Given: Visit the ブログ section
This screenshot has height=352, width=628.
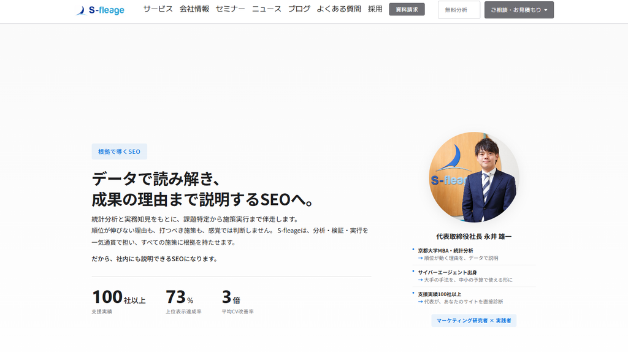Looking at the screenshot, I should 299,9.
